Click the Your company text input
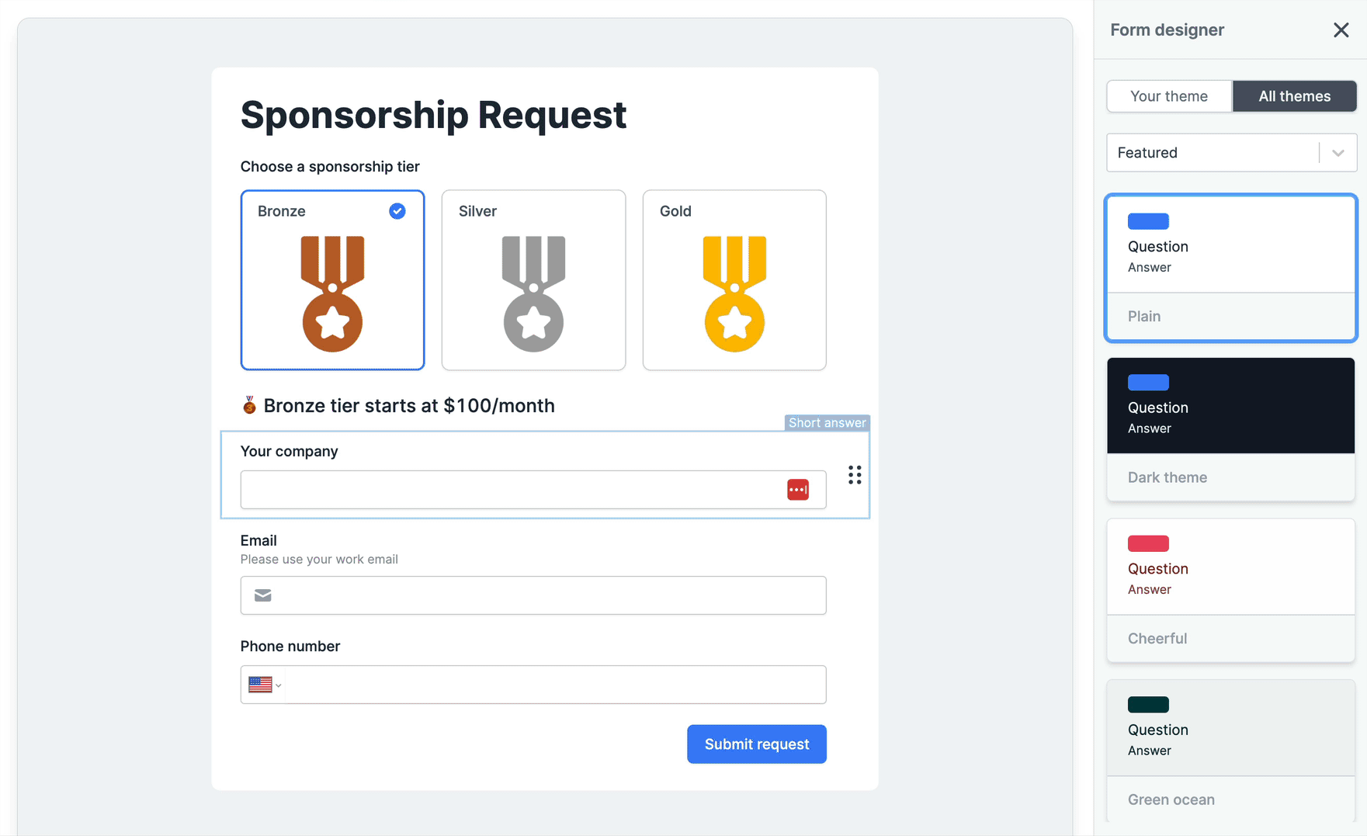Viewport: 1367px width, 836px height. pos(533,490)
